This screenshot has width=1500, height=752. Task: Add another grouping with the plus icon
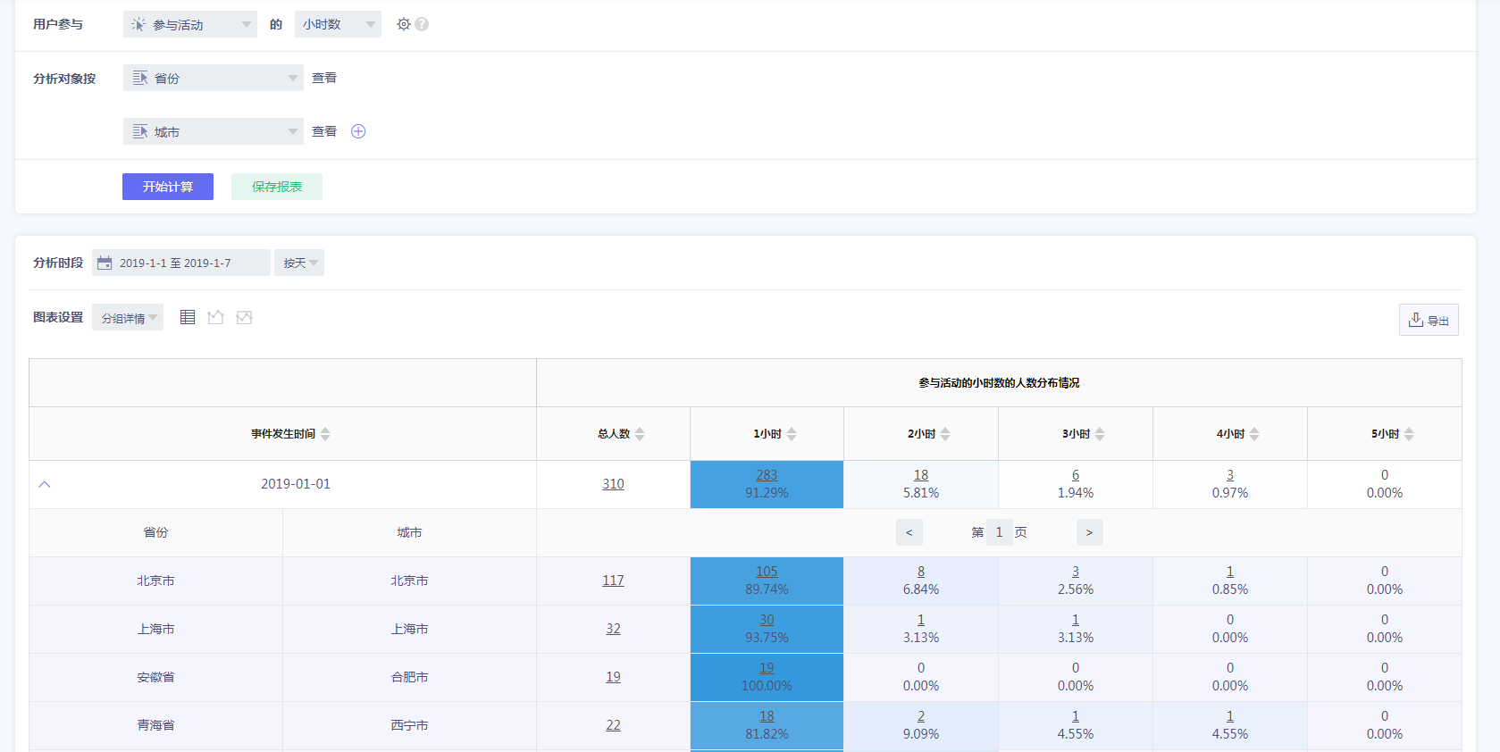(x=358, y=131)
